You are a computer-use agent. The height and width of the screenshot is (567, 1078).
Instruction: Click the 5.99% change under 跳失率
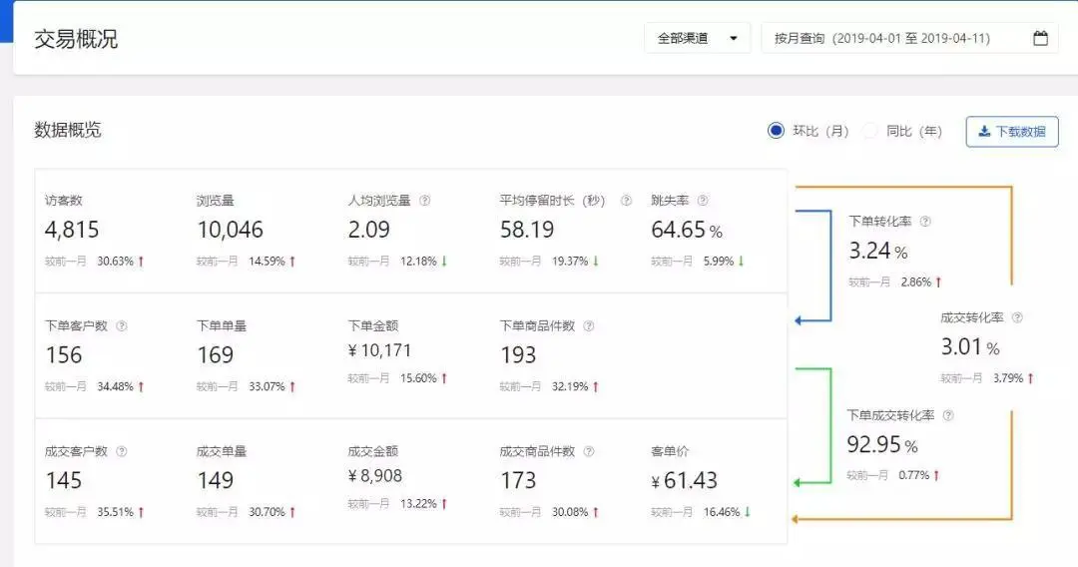click(719, 262)
